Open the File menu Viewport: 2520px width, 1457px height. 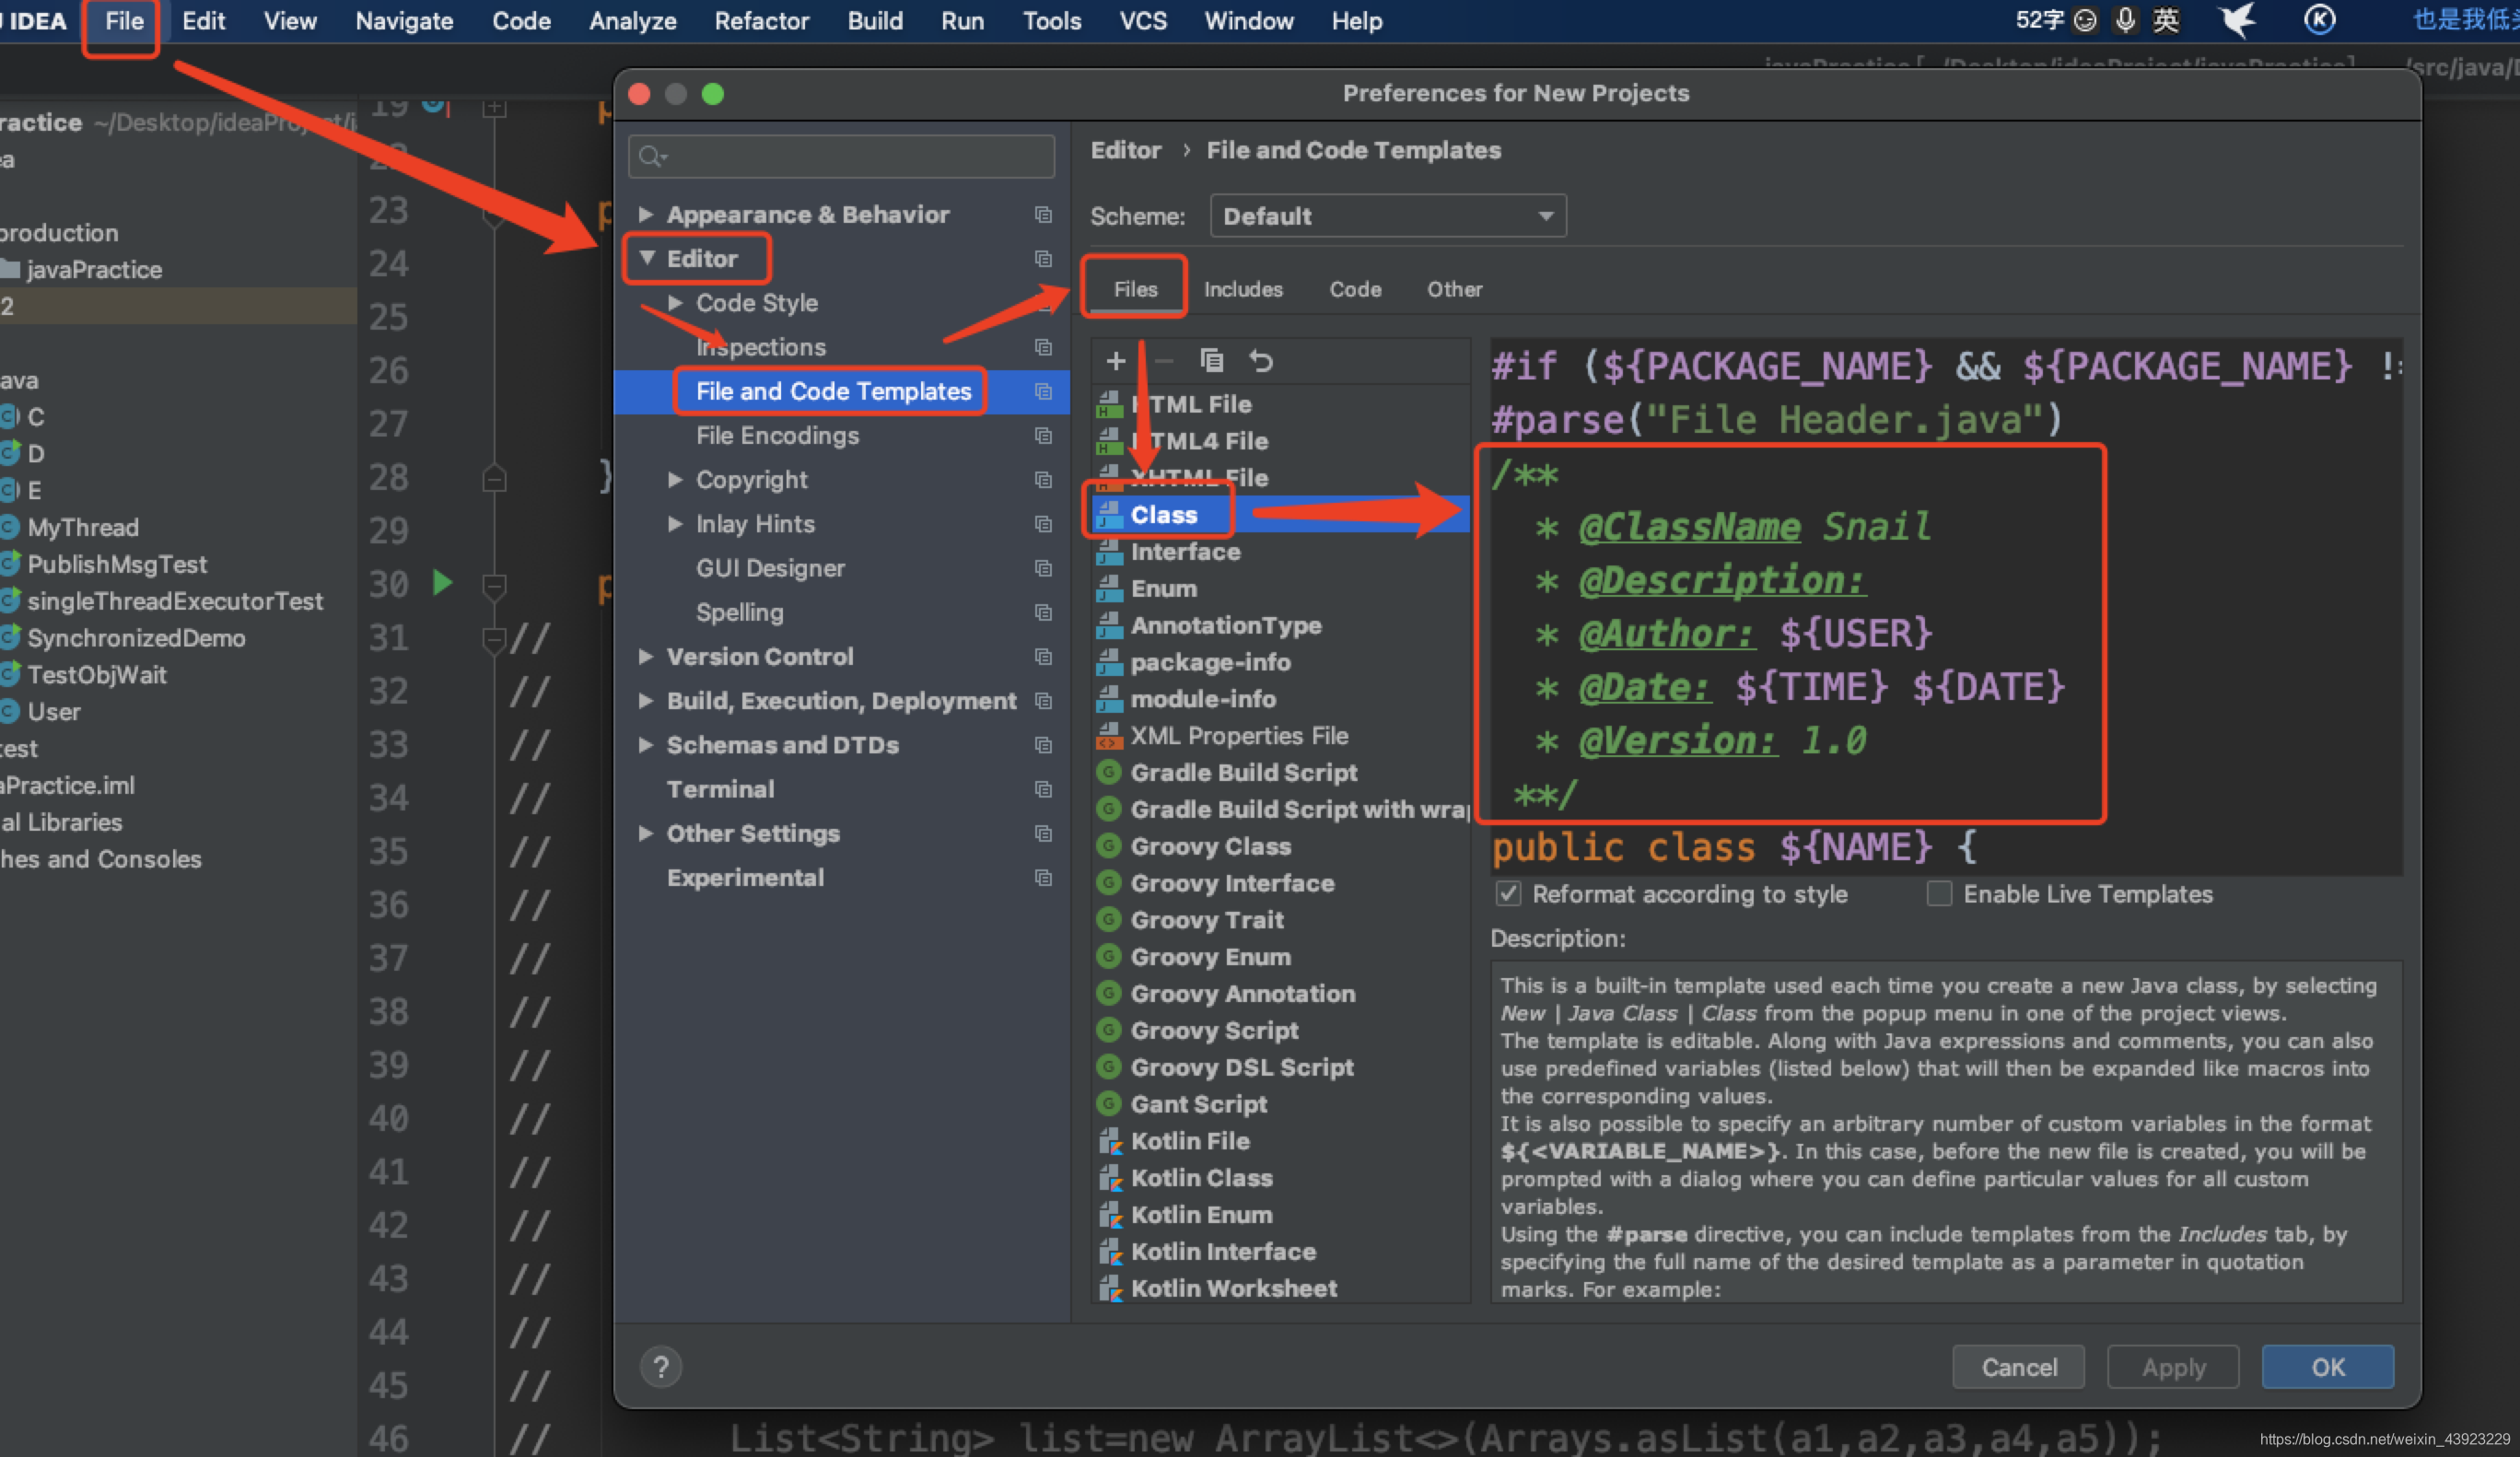pos(124,21)
